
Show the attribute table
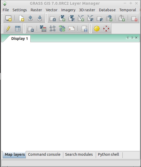18,29
